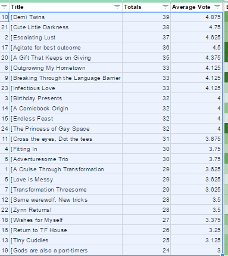The image size is (228, 256).
Task: Select the Average Vote value 3.875
Action: click(x=196, y=139)
